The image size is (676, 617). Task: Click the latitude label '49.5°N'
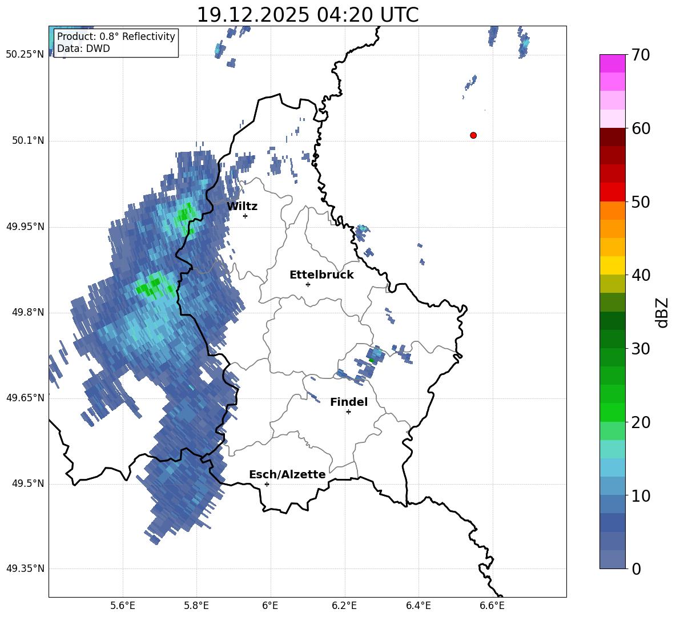27,483
